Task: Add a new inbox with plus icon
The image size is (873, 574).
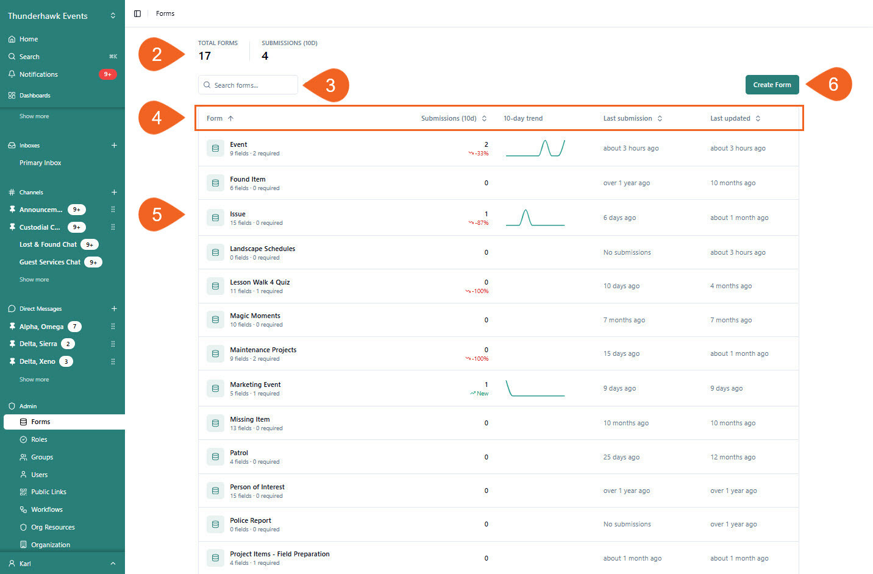Action: click(114, 146)
